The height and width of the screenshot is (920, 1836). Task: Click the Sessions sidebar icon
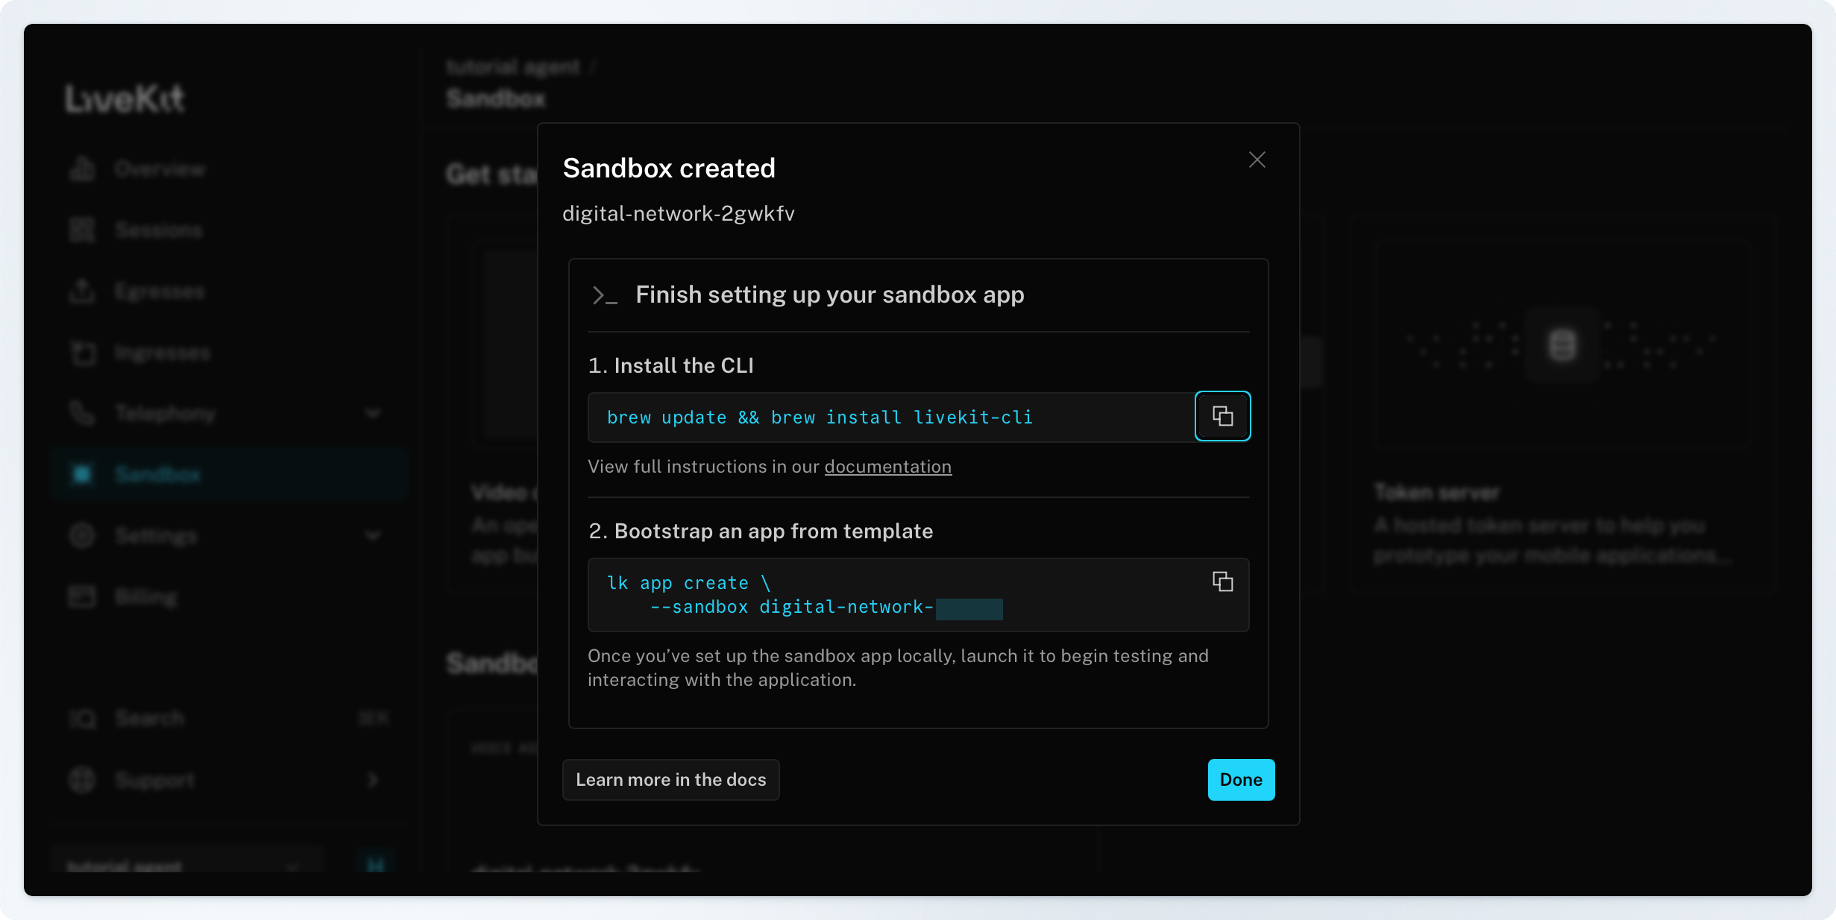[x=82, y=230]
